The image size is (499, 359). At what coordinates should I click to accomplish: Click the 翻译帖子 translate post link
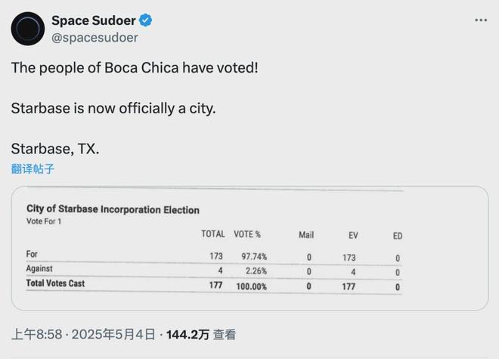pos(33,169)
